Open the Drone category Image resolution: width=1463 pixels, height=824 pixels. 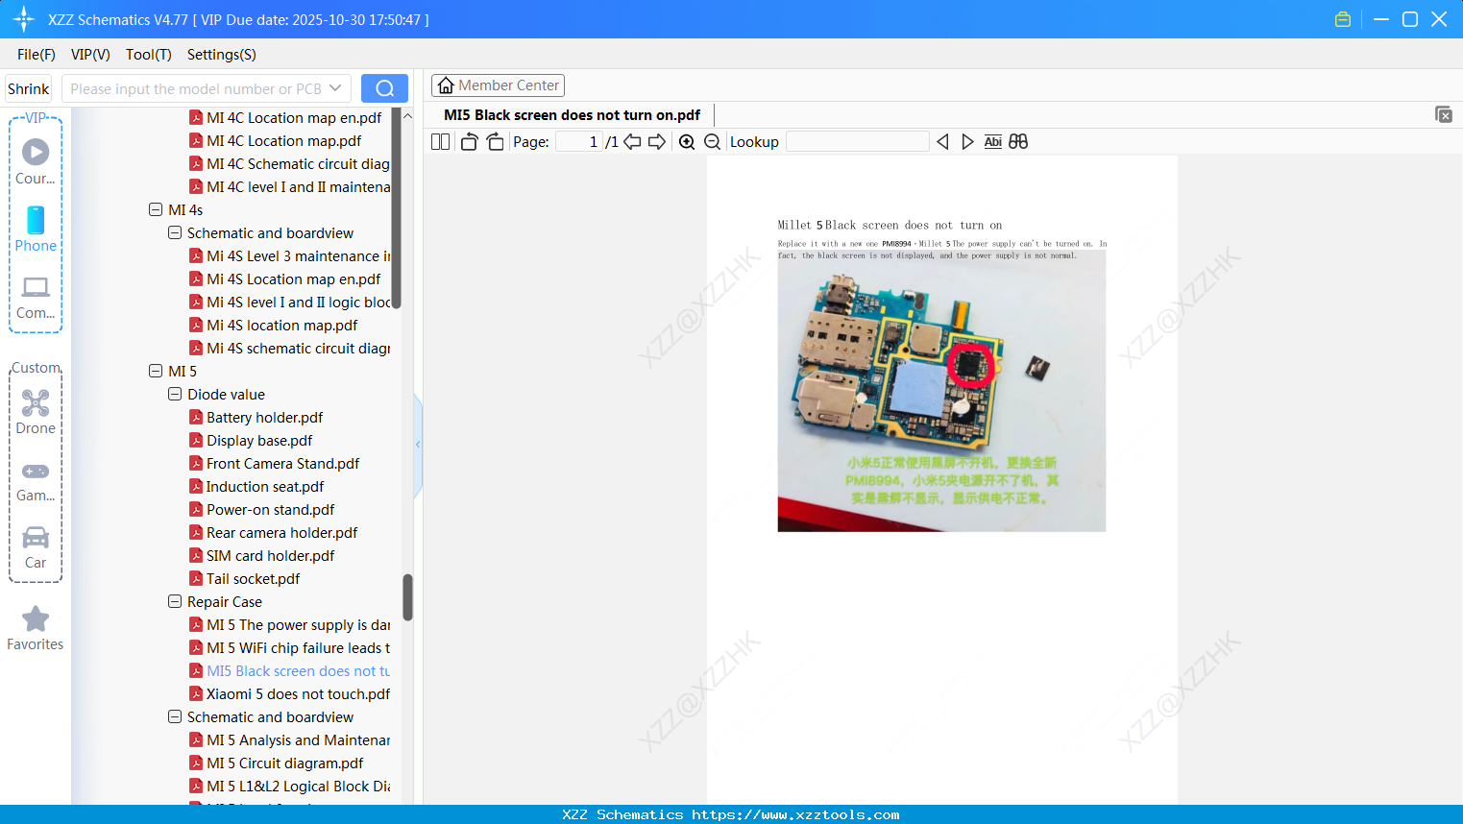tap(36, 412)
